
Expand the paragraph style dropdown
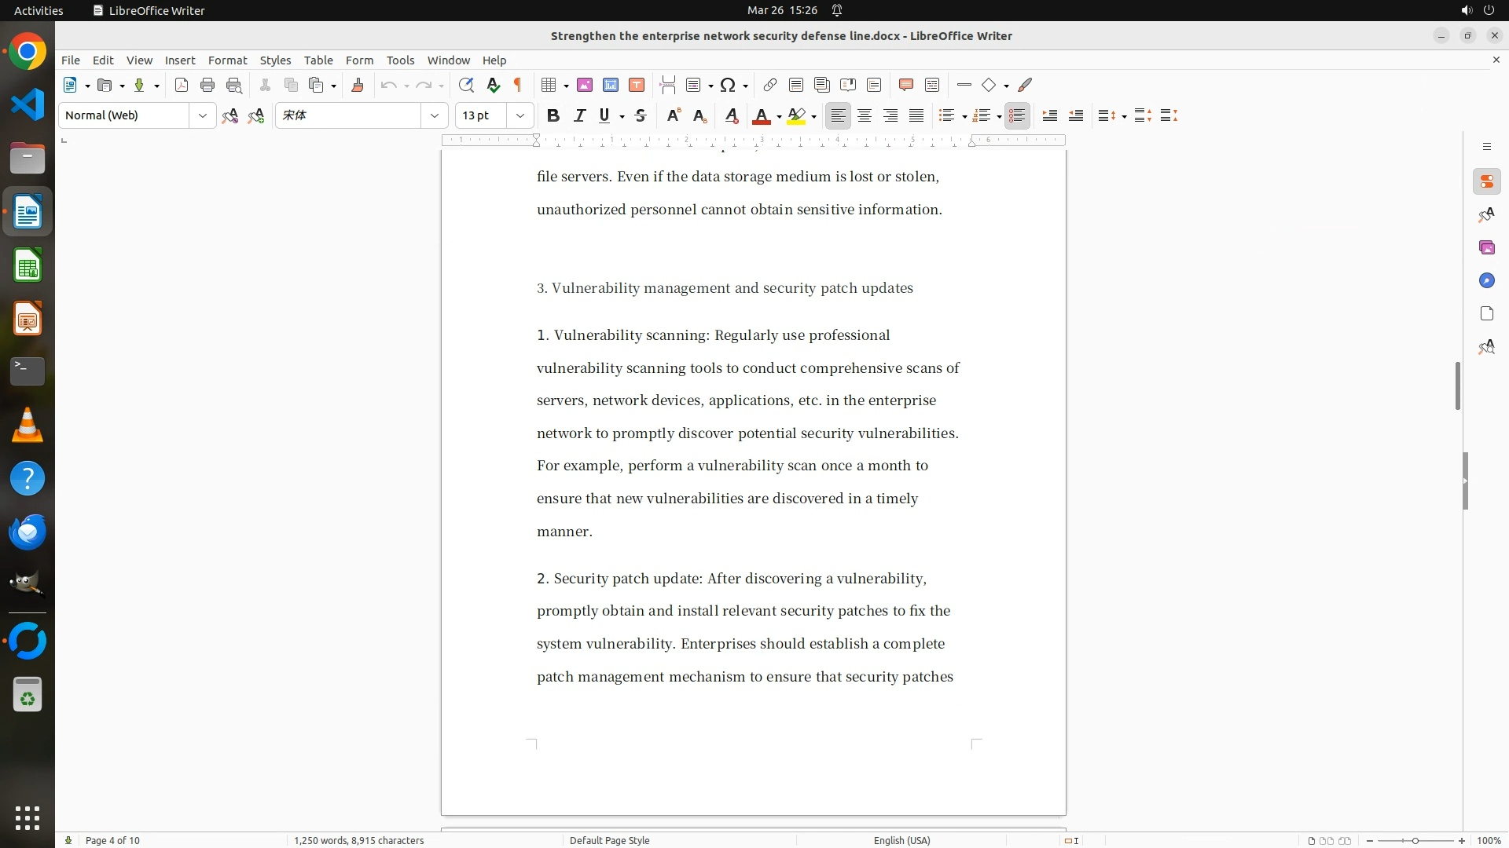[x=202, y=116]
